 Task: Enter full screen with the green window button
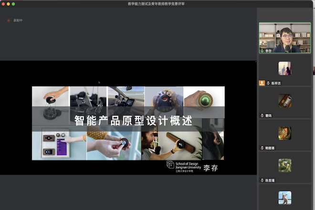click(x=13, y=4)
